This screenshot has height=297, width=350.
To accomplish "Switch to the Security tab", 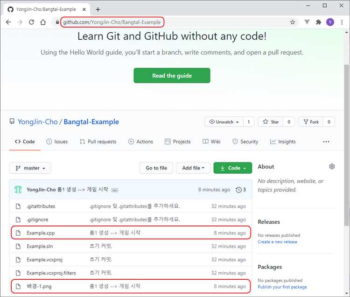I will point(245,141).
